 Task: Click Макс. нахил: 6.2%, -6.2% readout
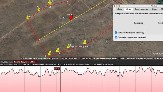pyautogui.click(x=79, y=64)
